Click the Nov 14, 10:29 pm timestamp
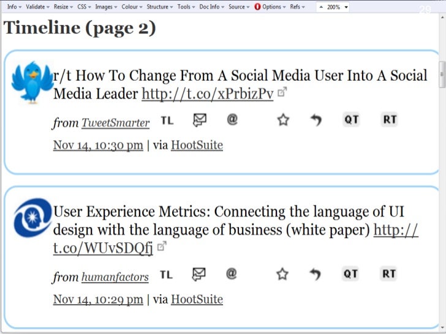446x334 pixels. click(x=98, y=299)
